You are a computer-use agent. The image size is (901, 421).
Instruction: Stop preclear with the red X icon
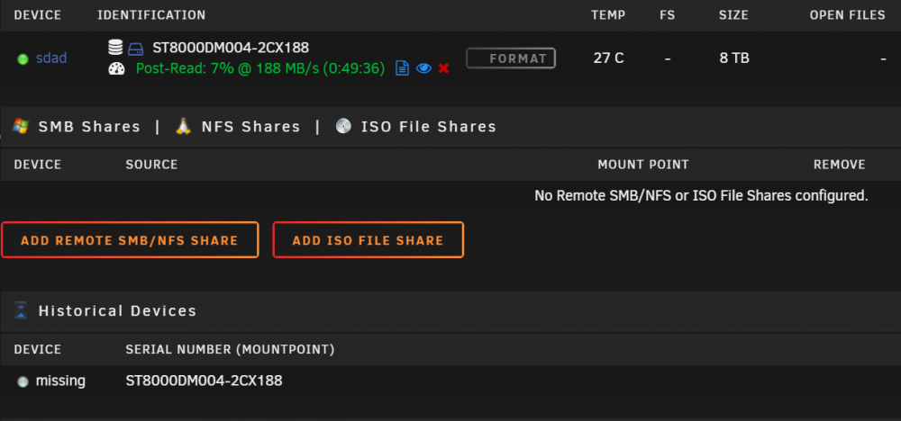pos(443,69)
